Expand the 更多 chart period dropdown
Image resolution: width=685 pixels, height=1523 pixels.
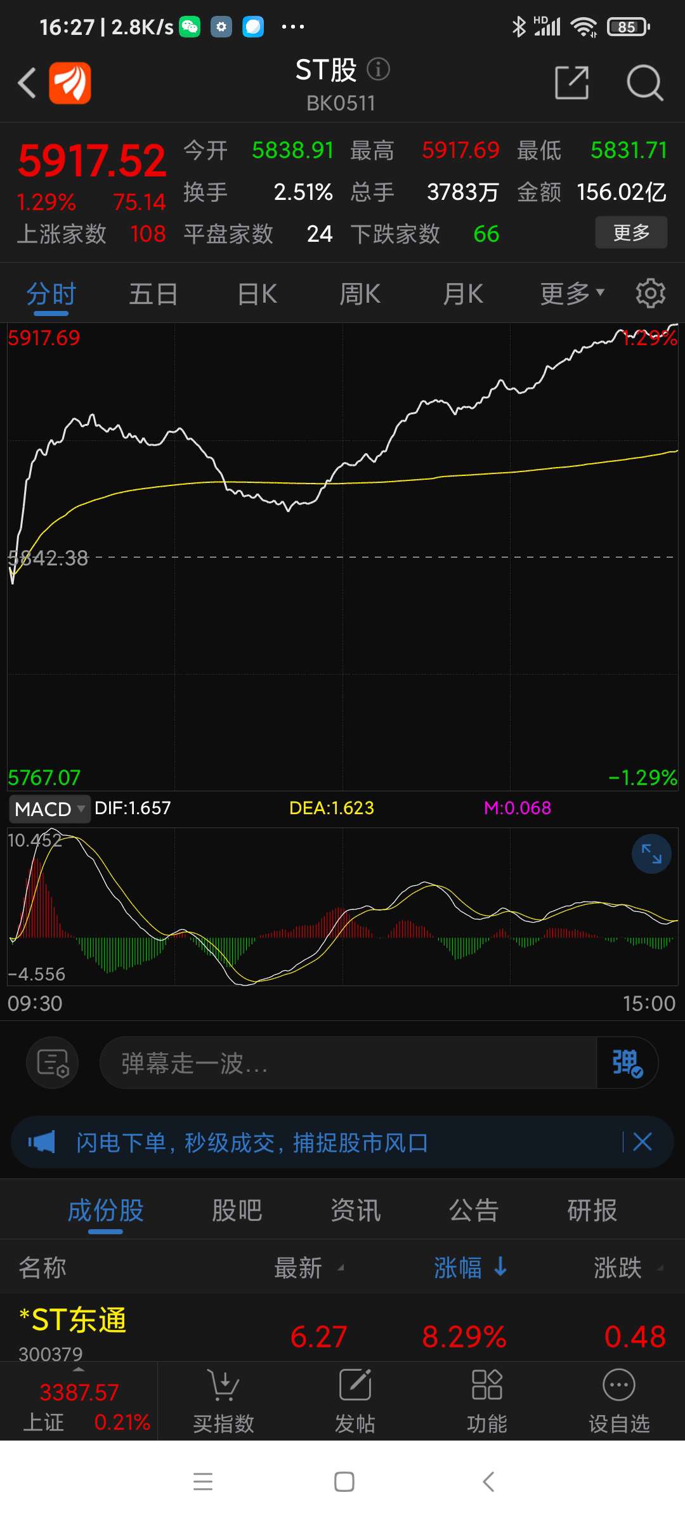point(572,294)
